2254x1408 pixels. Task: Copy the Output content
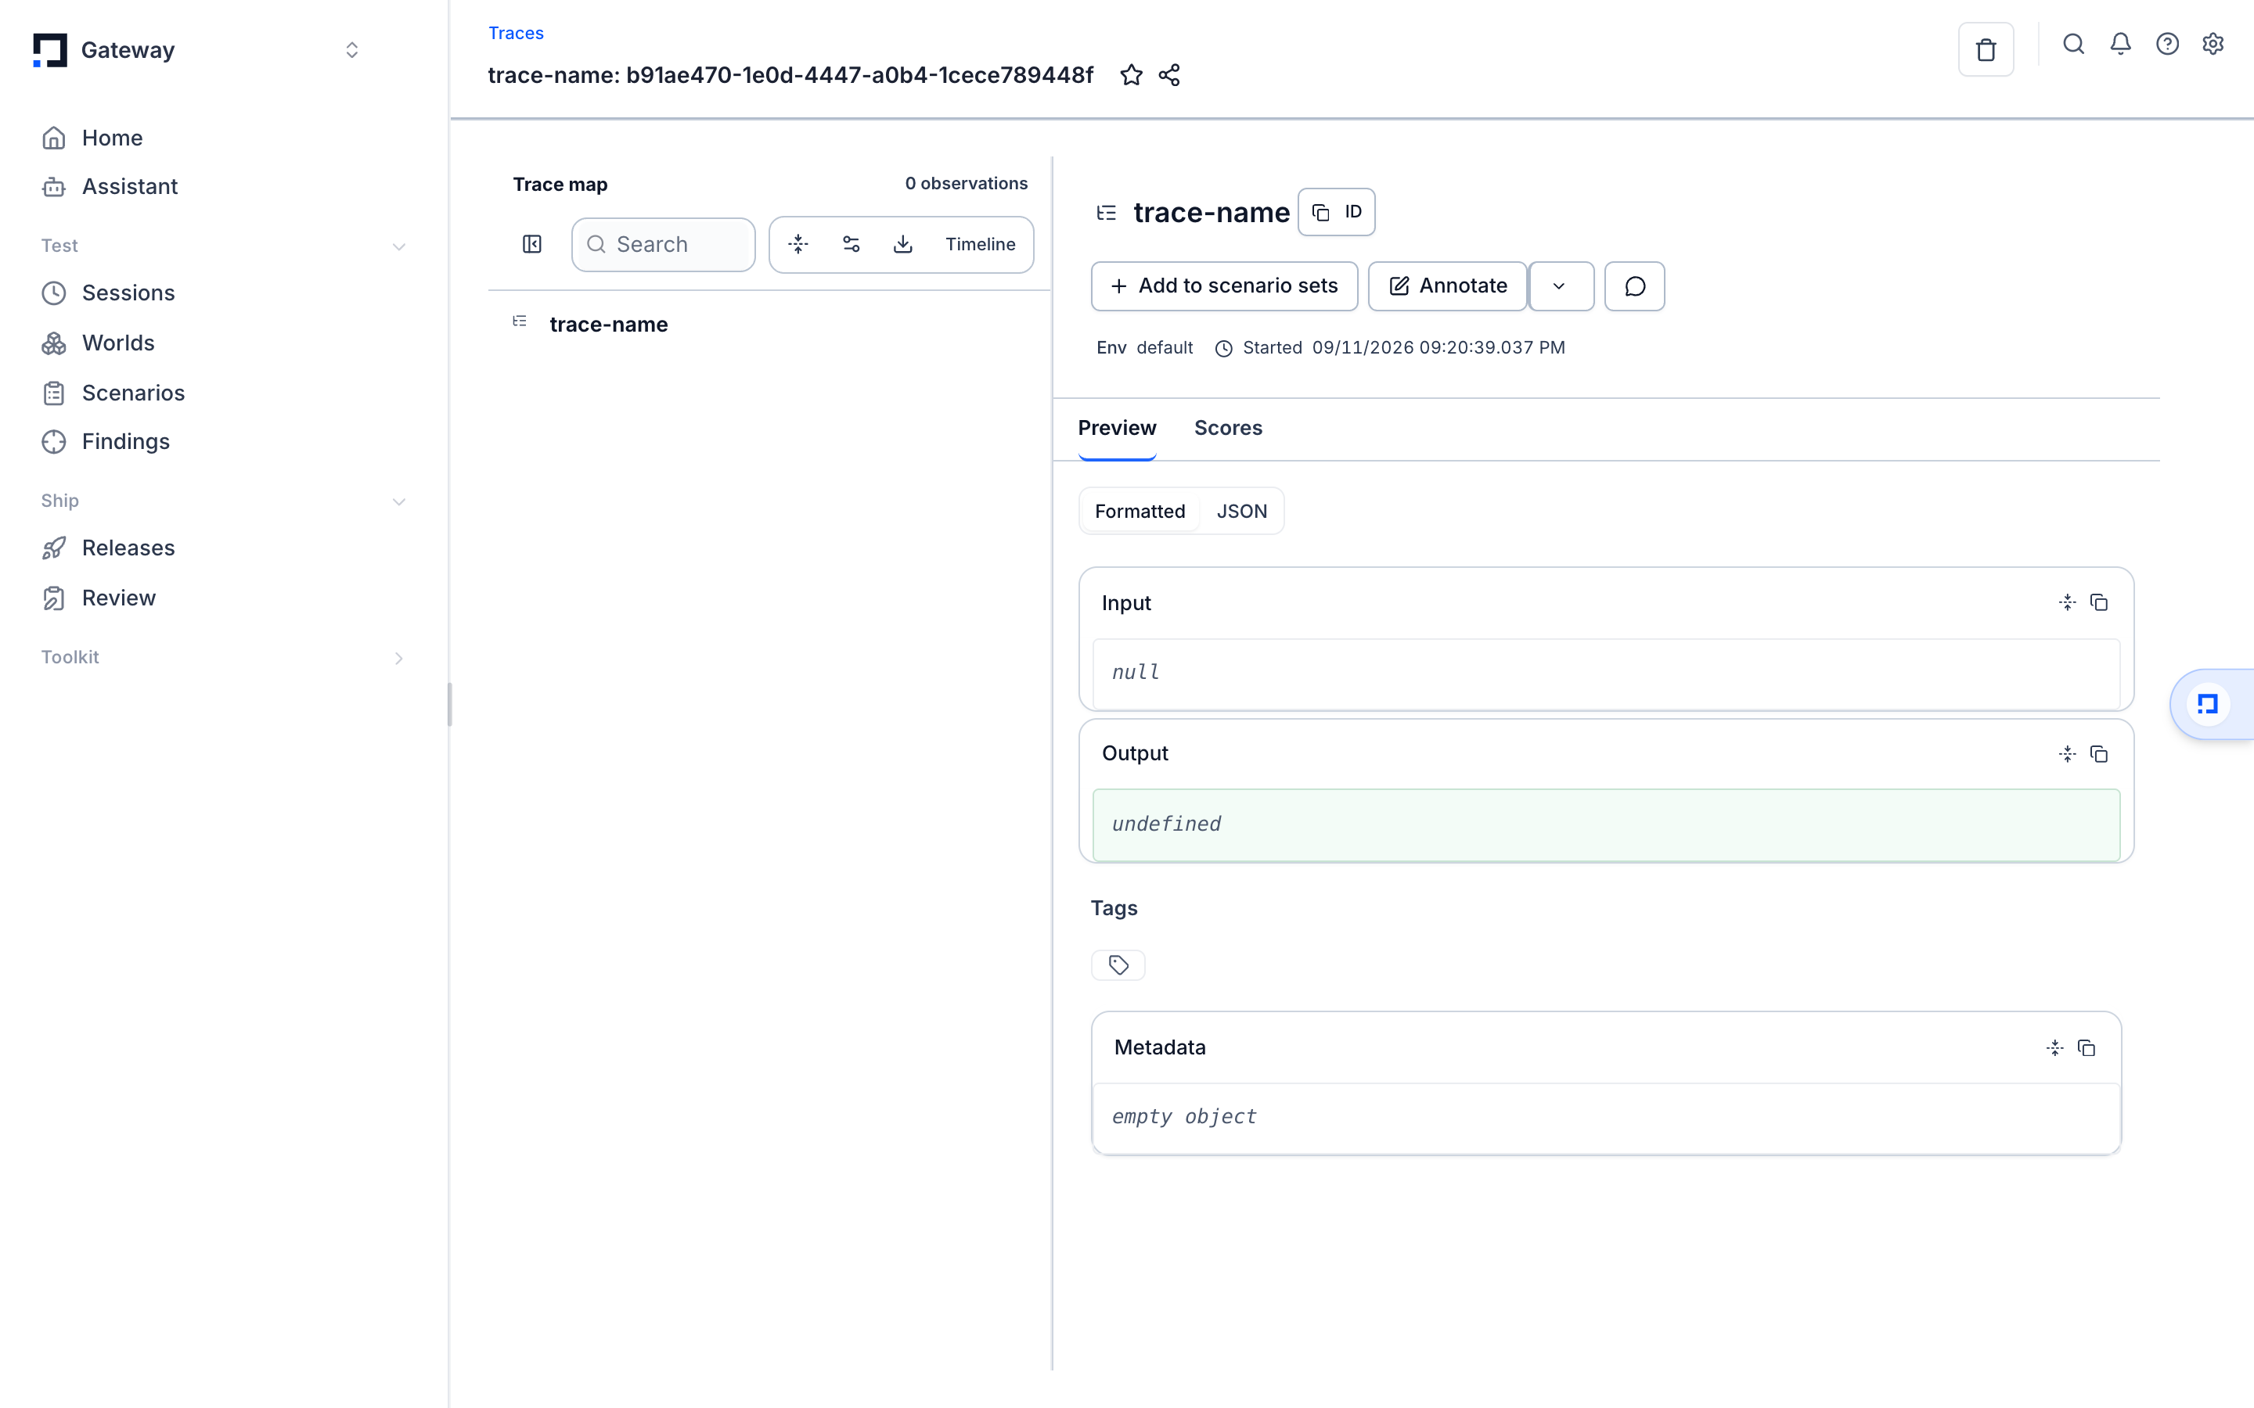[x=2098, y=754]
